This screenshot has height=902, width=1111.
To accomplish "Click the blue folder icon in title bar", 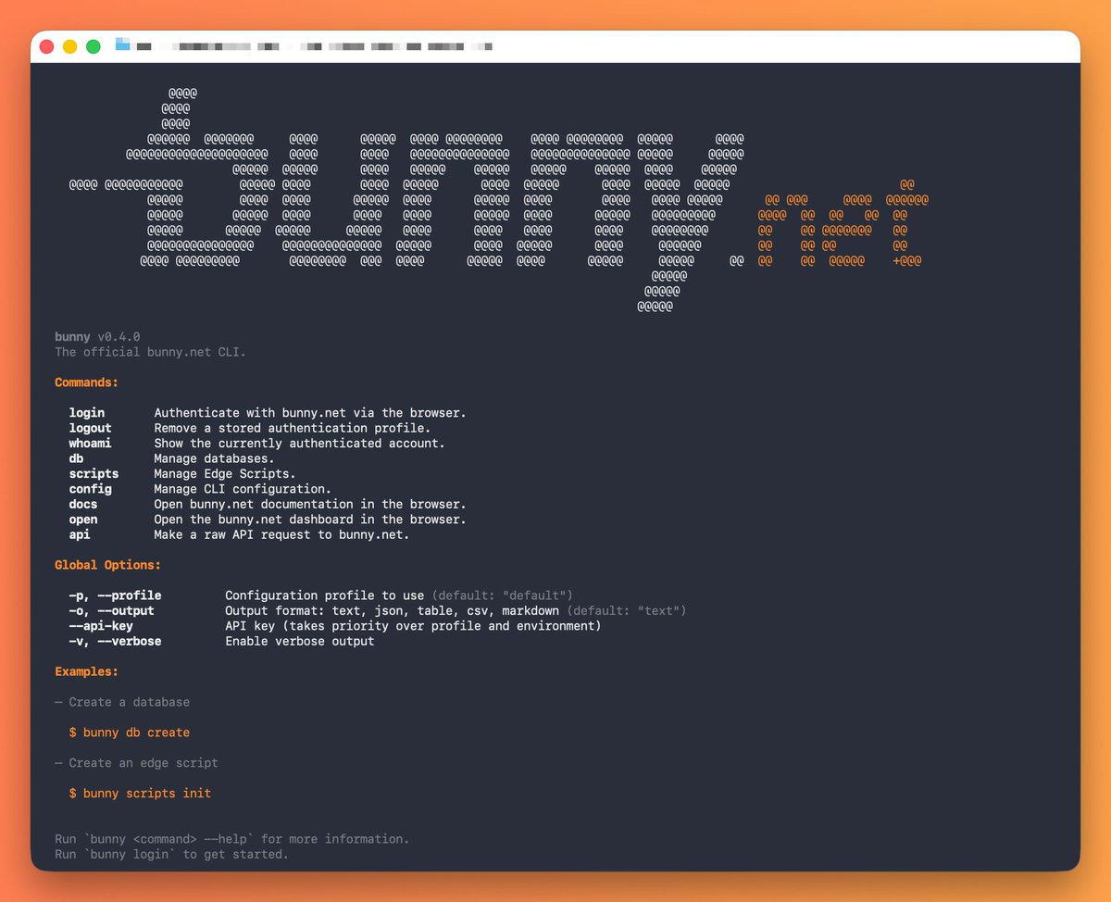I will [122, 44].
